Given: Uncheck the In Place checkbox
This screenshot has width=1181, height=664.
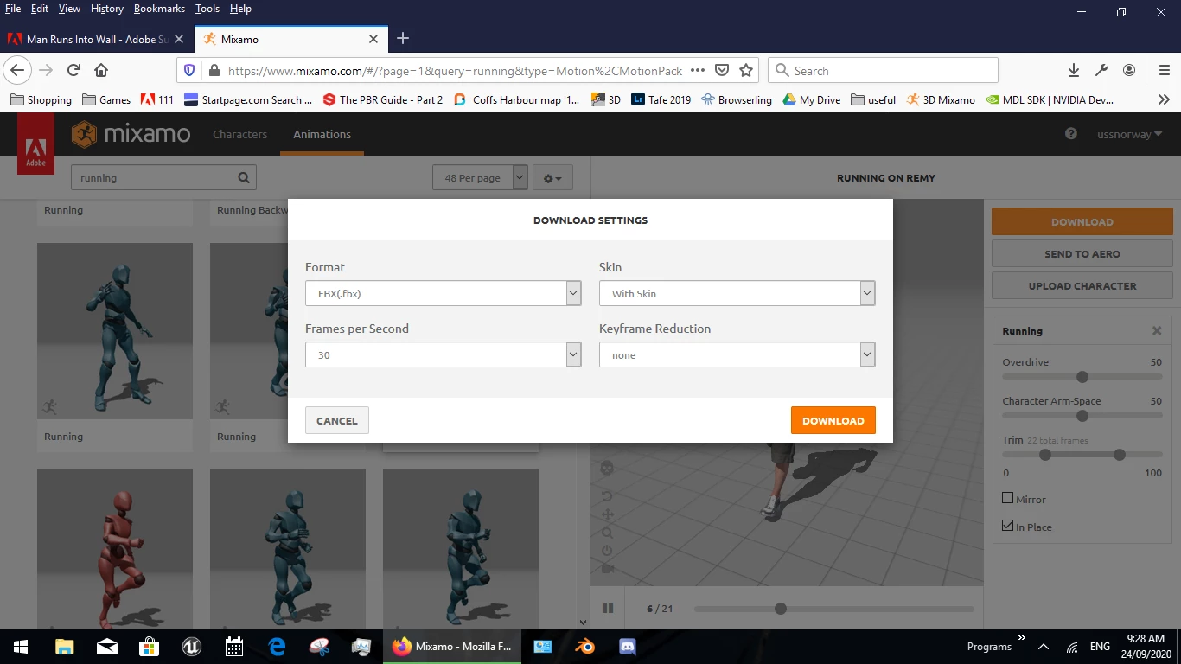Looking at the screenshot, I should (x=1007, y=526).
